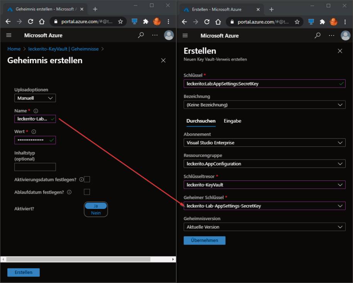The image size is (353, 283).
Task: Enable Ablaufdatum festlegen checkbox
Action: [x=87, y=192]
